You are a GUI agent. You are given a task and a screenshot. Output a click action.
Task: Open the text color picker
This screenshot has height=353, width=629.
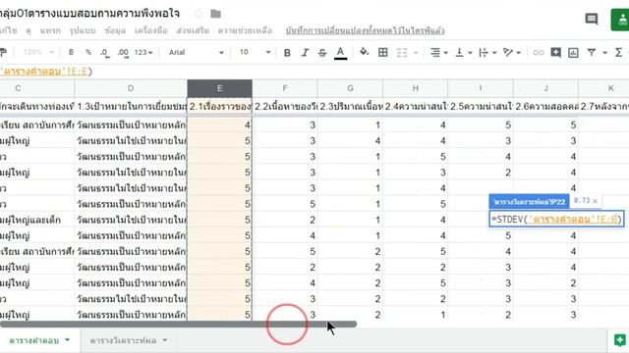click(341, 53)
